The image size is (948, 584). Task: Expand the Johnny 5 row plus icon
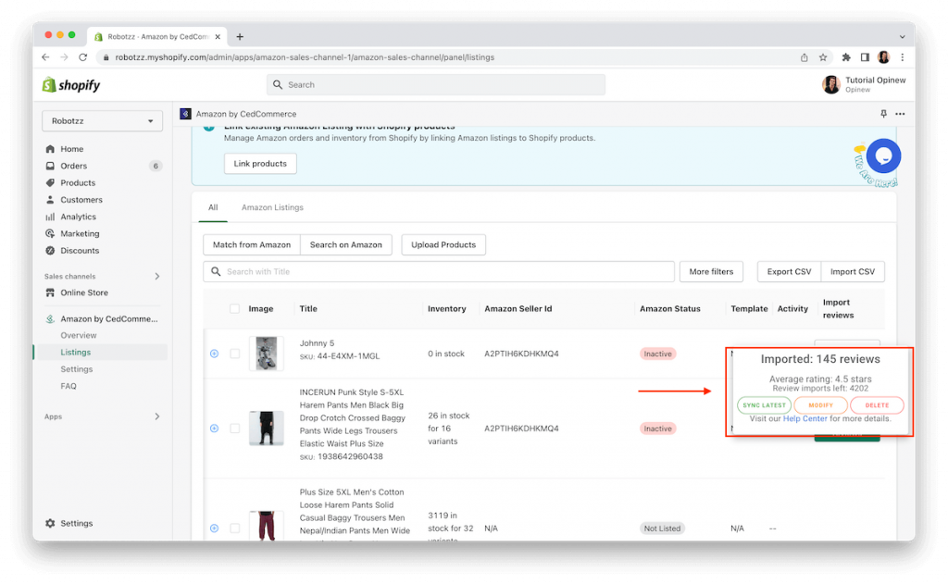pos(214,354)
